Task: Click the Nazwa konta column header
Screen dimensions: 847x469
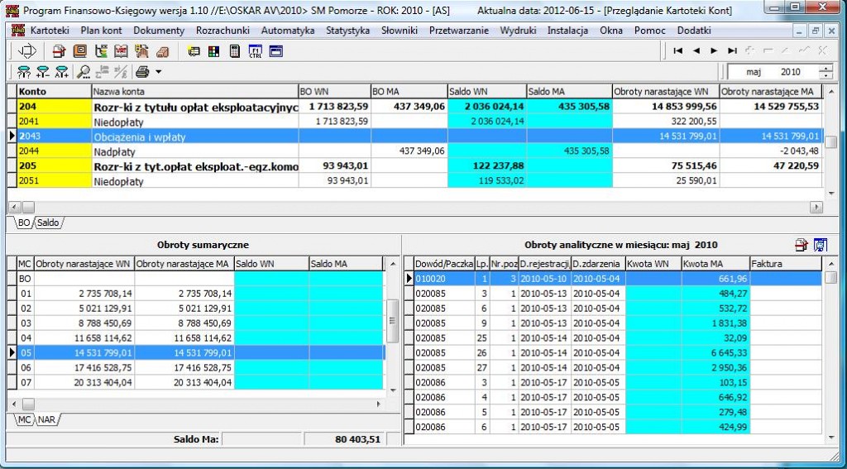Action: coord(195,91)
